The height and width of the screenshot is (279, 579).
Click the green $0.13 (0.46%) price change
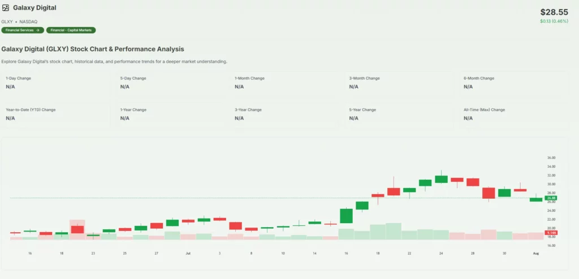pos(554,21)
